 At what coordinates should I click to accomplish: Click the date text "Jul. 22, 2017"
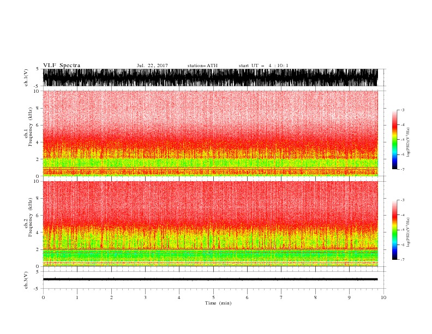click(x=152, y=65)
